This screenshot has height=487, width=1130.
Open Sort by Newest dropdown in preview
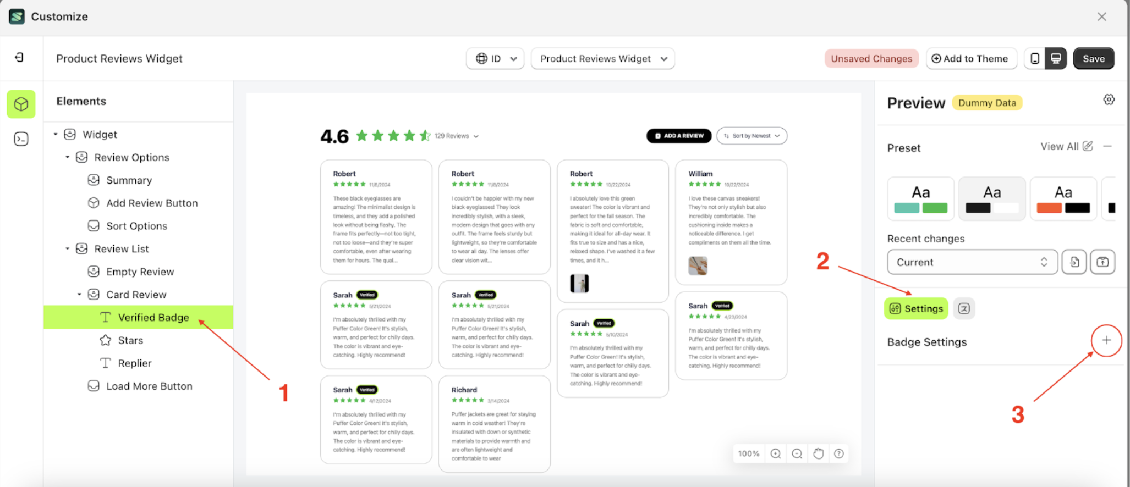[751, 136]
